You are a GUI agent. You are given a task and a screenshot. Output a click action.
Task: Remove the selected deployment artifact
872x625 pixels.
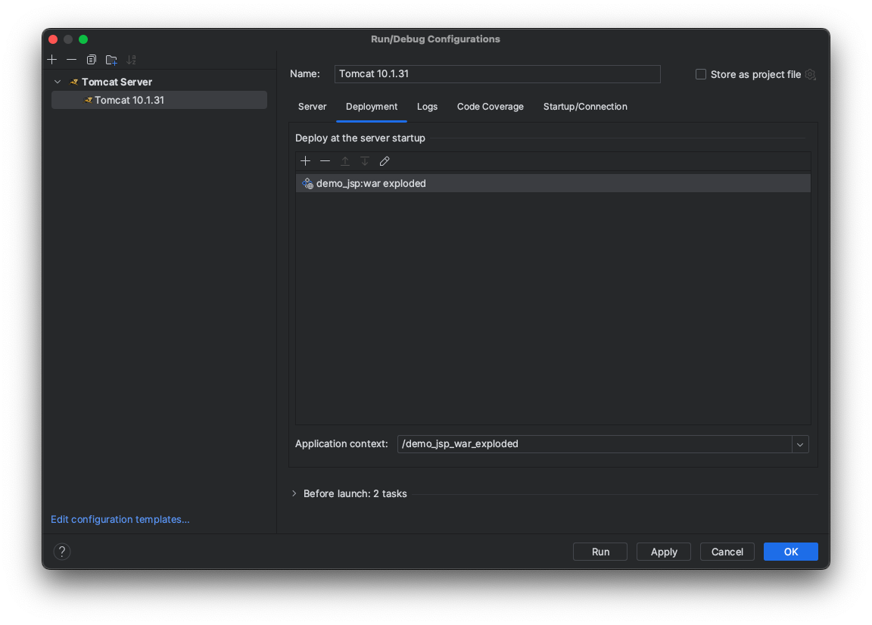[x=325, y=161]
